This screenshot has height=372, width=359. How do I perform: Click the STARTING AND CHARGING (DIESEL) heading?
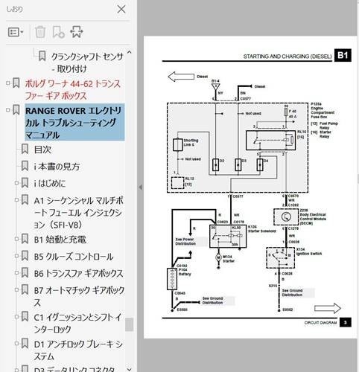287,57
